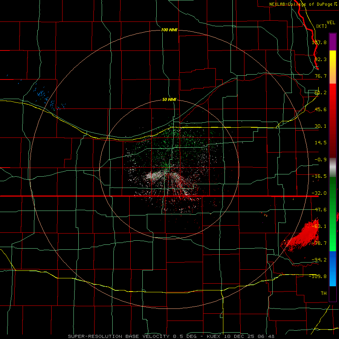Click the TH legend label
The image size is (339, 339).
point(324,293)
